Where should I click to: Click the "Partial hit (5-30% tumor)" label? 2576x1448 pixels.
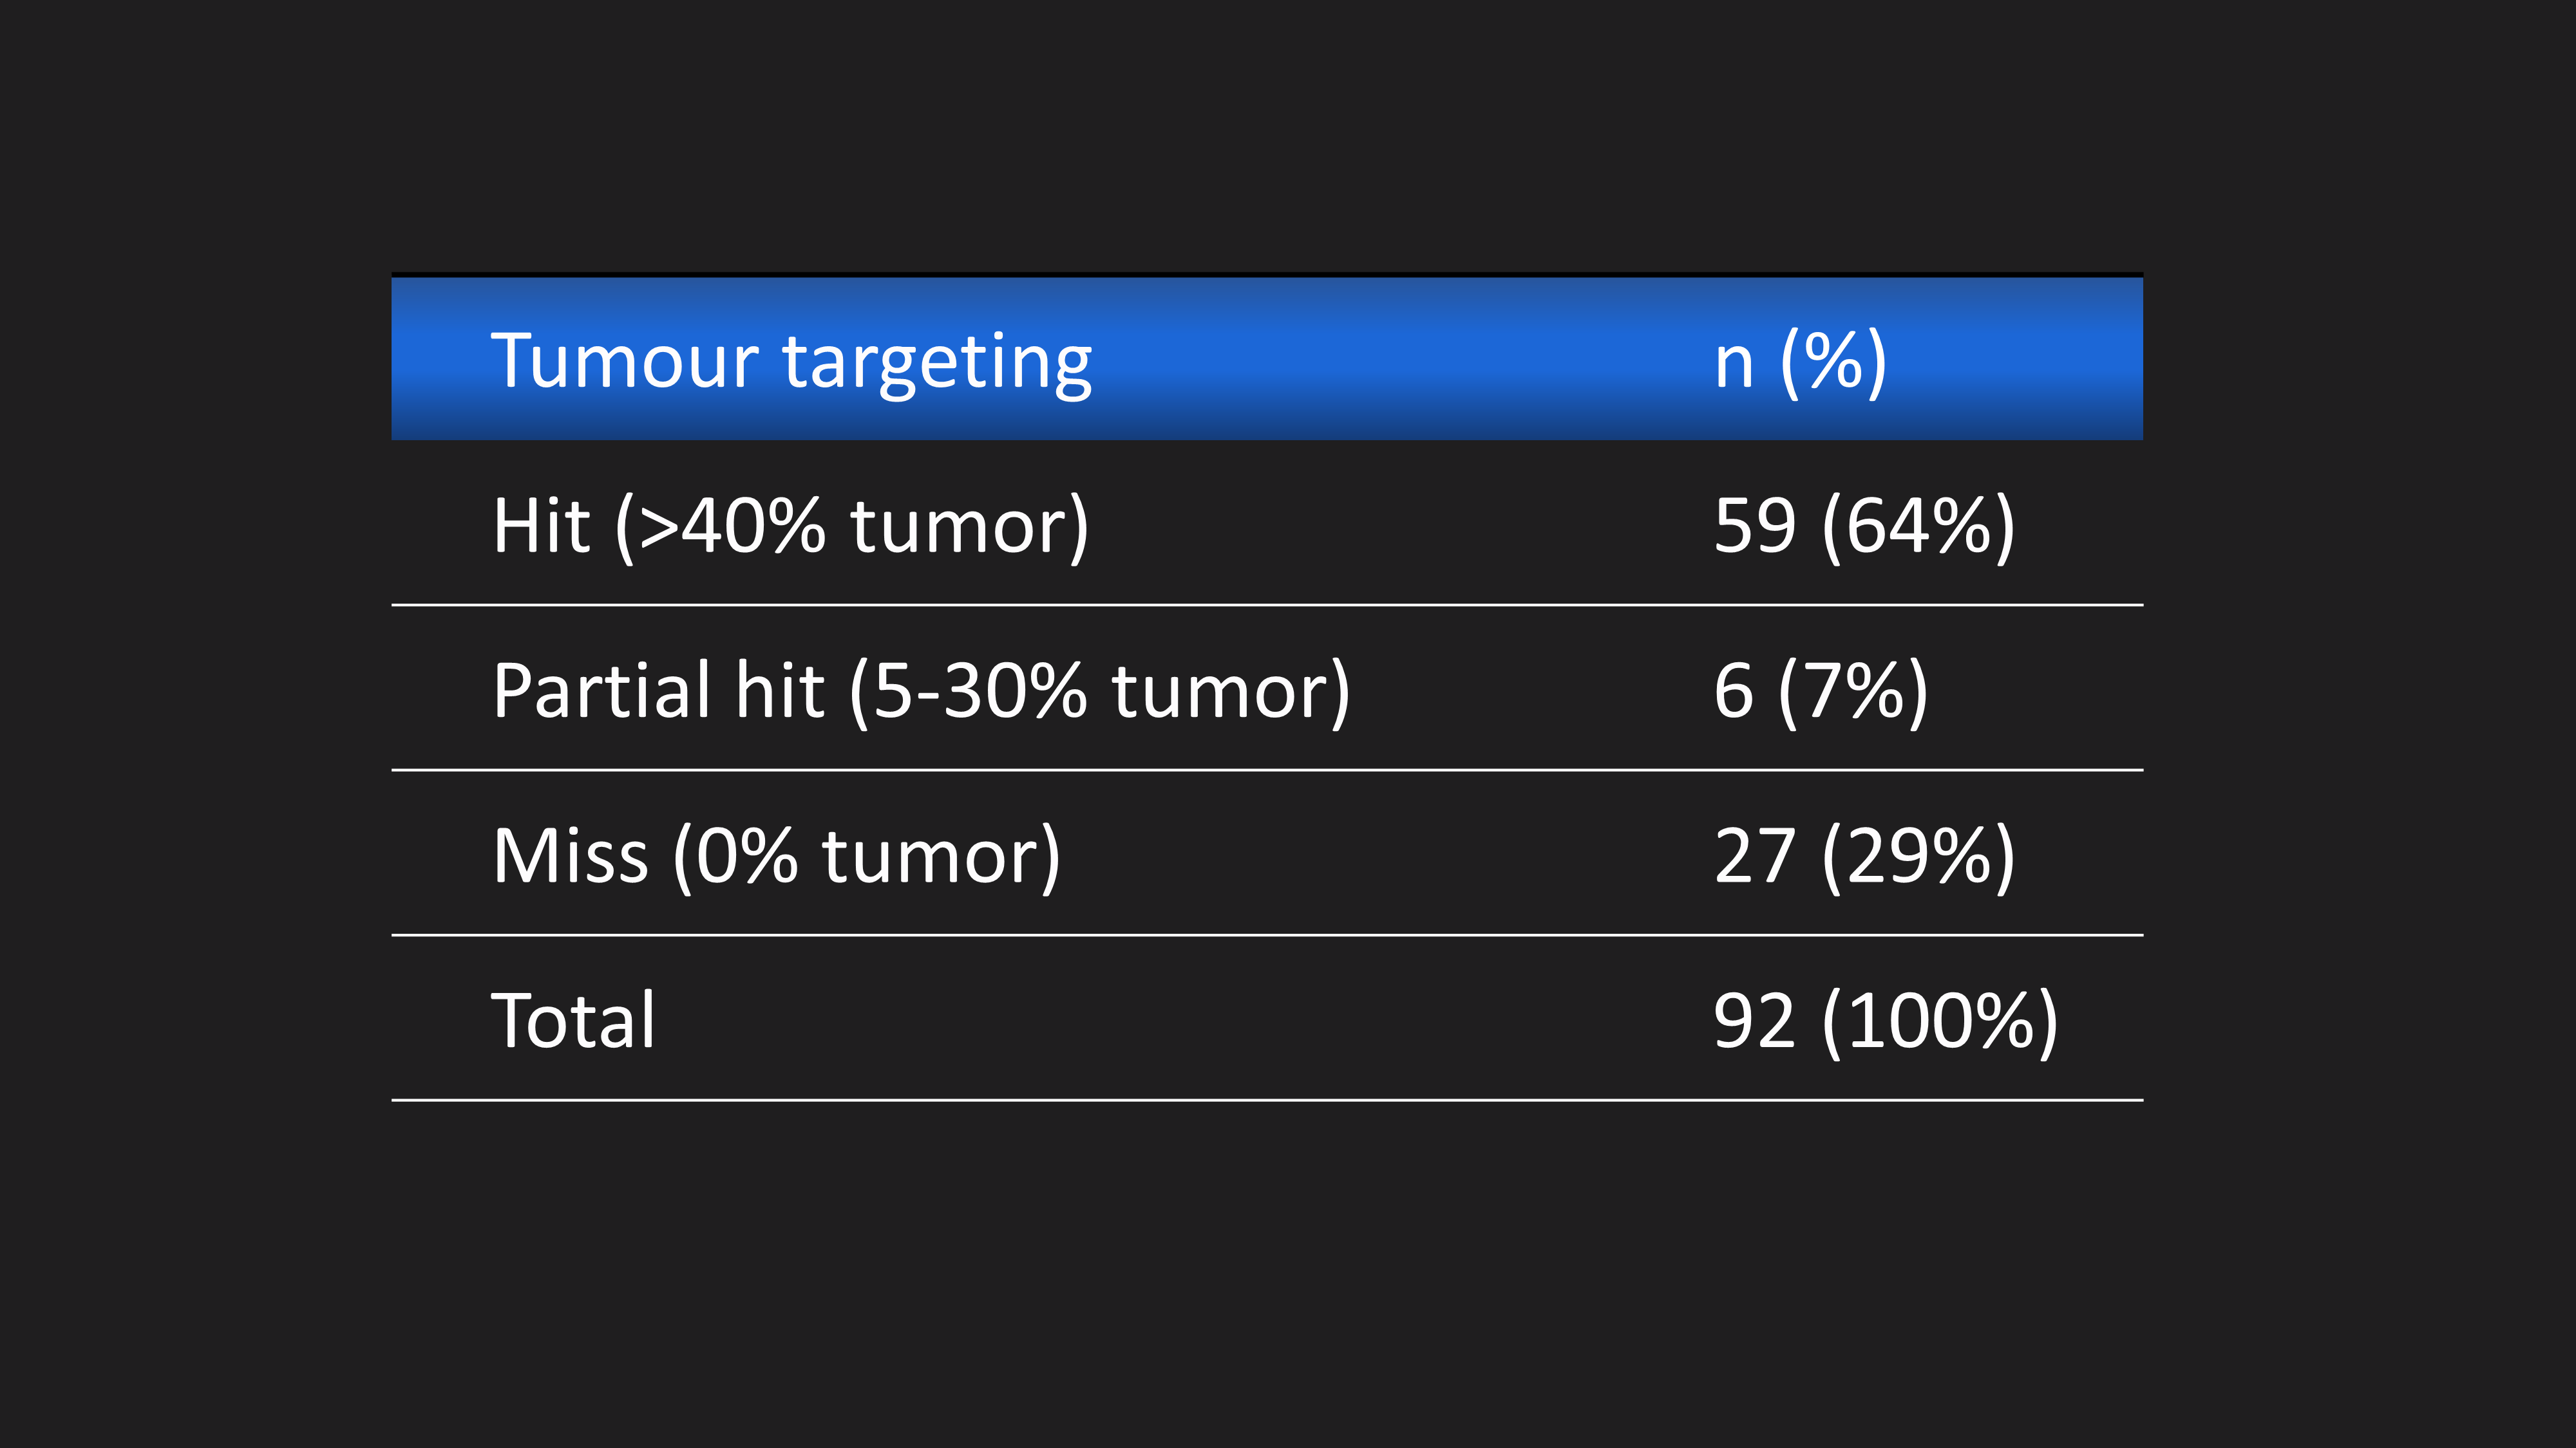click(921, 691)
